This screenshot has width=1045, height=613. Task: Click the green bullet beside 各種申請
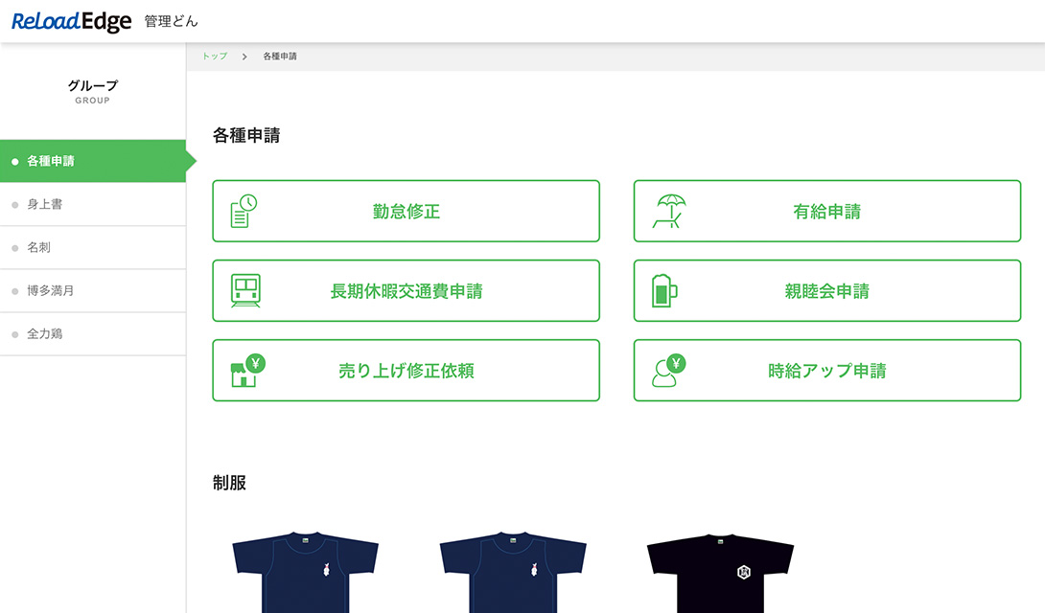pyautogui.click(x=13, y=161)
